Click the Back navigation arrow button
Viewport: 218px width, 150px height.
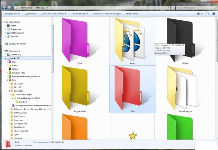4,7
